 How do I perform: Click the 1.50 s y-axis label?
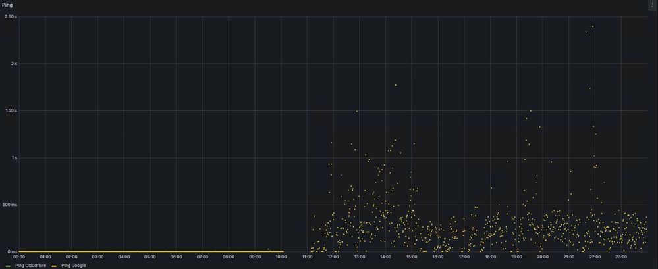coord(11,110)
